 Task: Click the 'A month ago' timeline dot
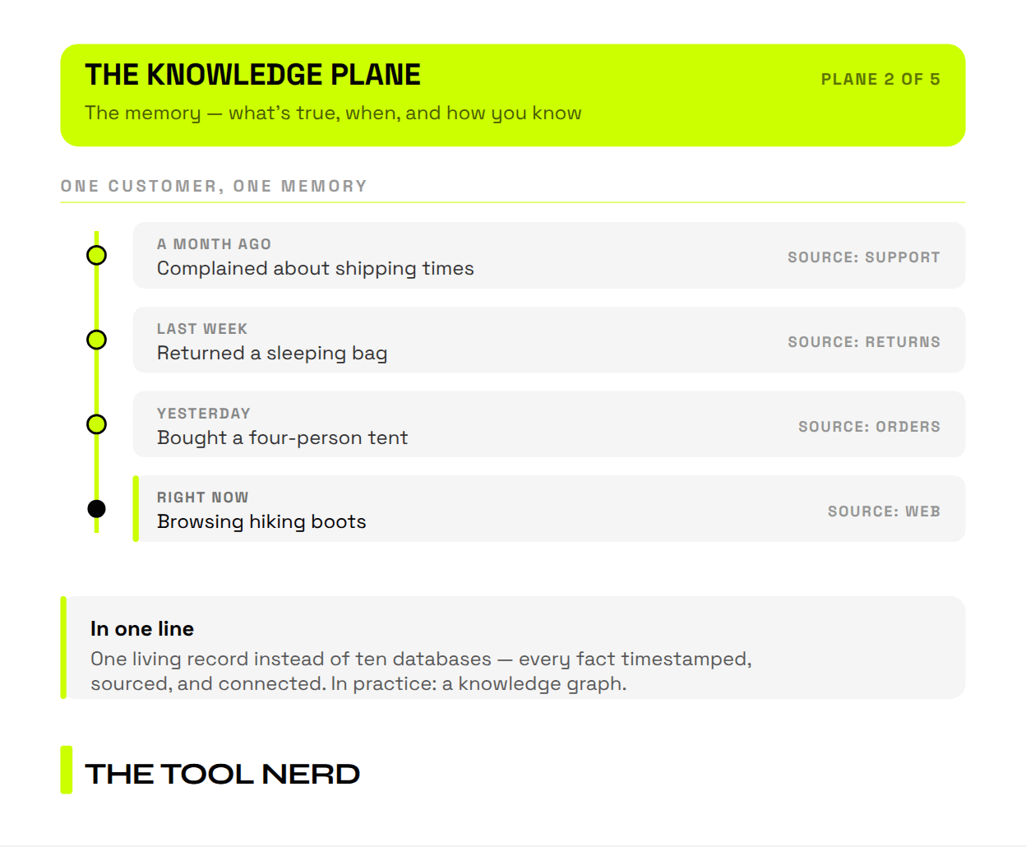pos(96,256)
